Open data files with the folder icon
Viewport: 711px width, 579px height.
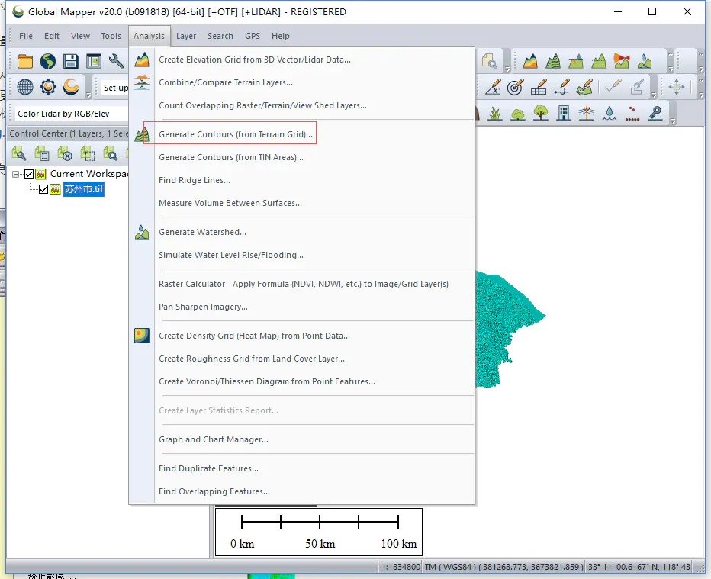pyautogui.click(x=25, y=61)
